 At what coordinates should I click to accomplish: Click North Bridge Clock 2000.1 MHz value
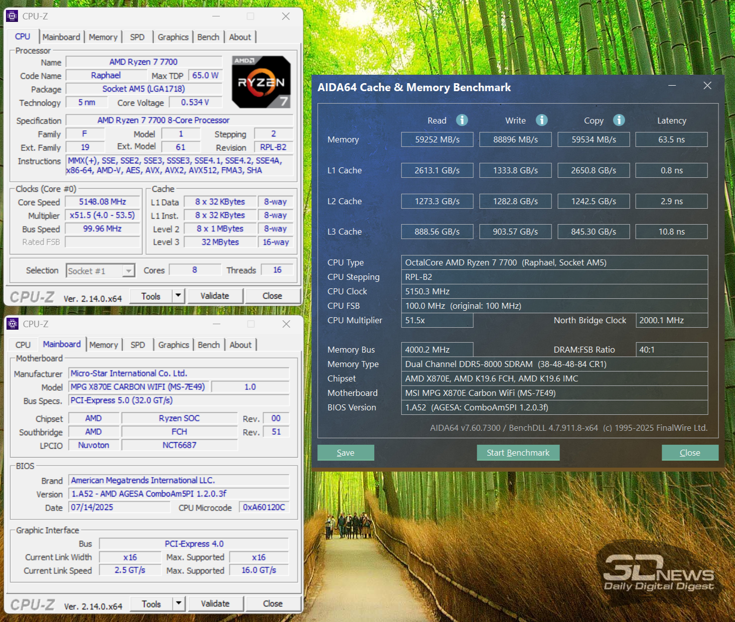pyautogui.click(x=672, y=320)
